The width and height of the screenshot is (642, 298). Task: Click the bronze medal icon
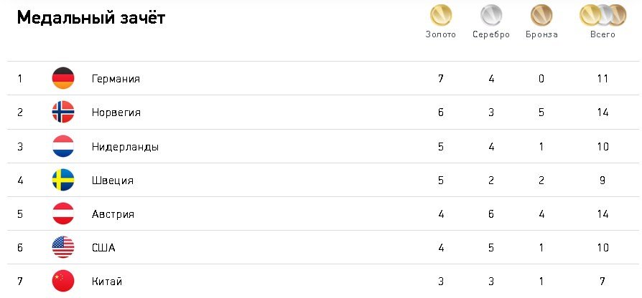pos(541,15)
